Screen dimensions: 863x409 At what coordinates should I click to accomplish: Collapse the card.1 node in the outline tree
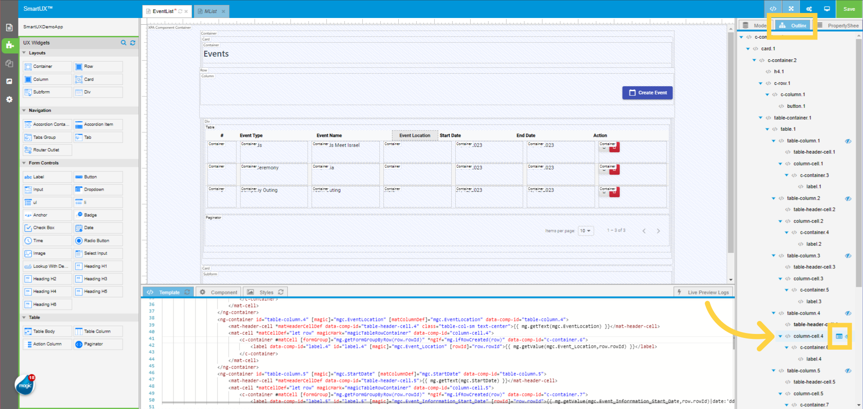point(748,48)
